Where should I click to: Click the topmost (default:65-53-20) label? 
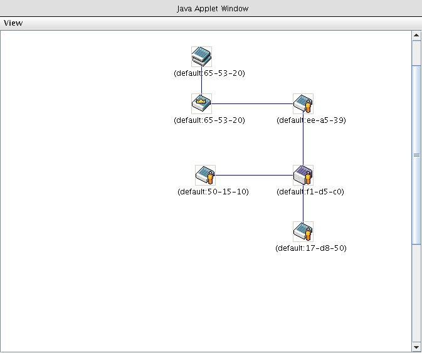click(x=209, y=73)
